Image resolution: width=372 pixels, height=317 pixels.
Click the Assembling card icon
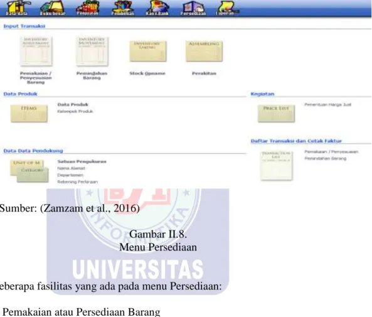[x=204, y=51]
